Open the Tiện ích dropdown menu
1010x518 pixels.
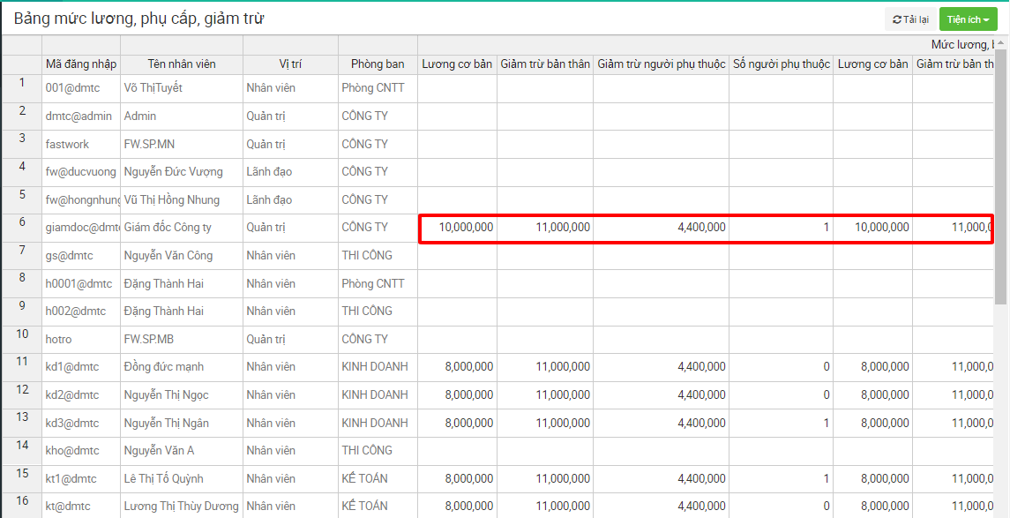coord(968,19)
